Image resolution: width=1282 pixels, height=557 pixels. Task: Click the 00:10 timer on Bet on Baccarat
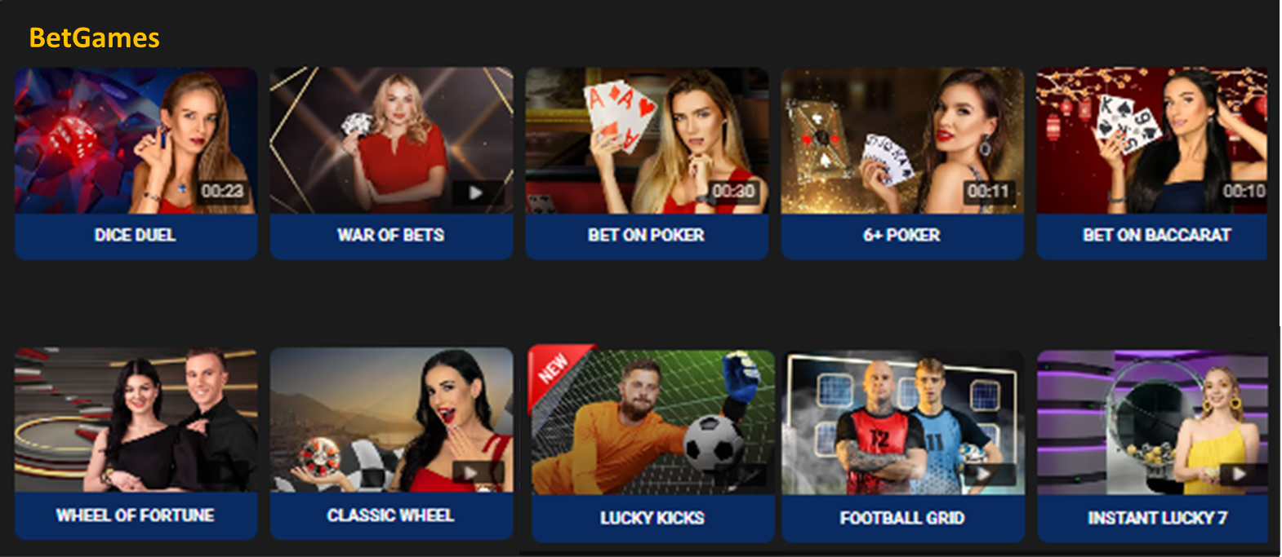[x=1244, y=191]
